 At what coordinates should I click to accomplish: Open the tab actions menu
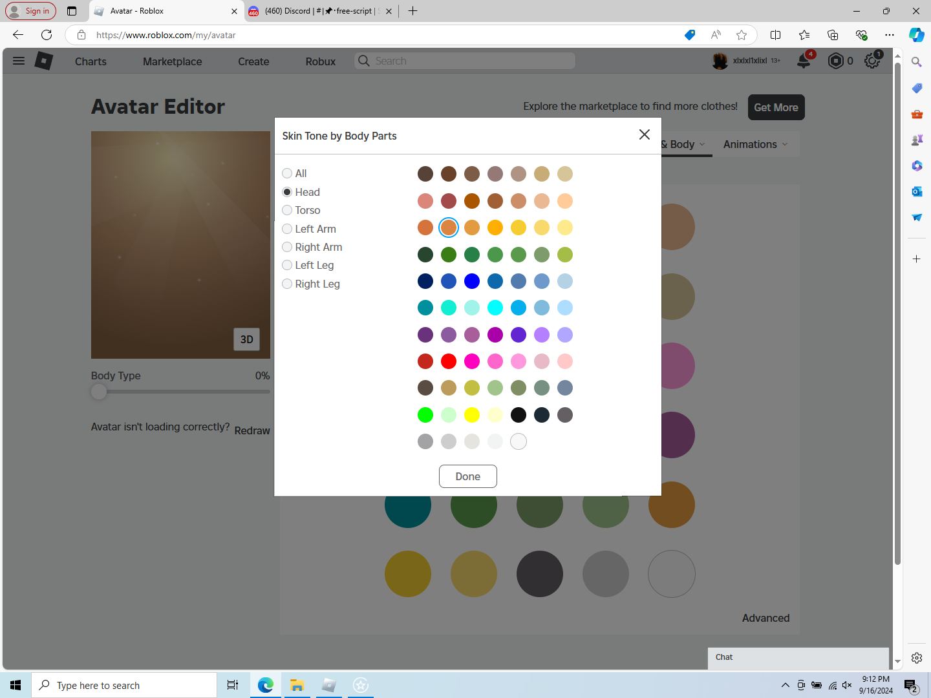pos(72,11)
